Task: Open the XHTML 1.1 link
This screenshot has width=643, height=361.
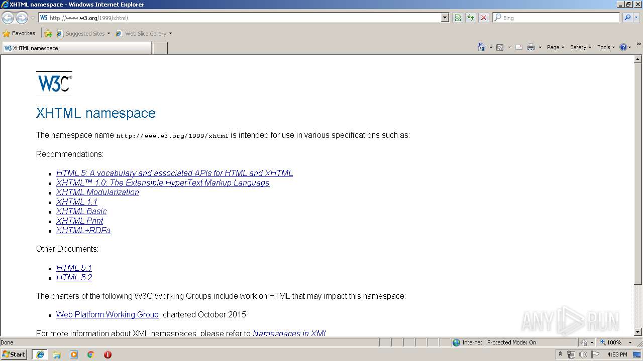Action: [77, 202]
